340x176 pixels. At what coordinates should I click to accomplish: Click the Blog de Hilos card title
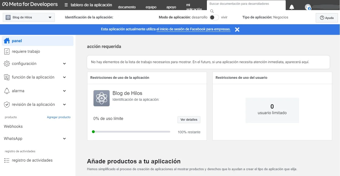pos(127,93)
